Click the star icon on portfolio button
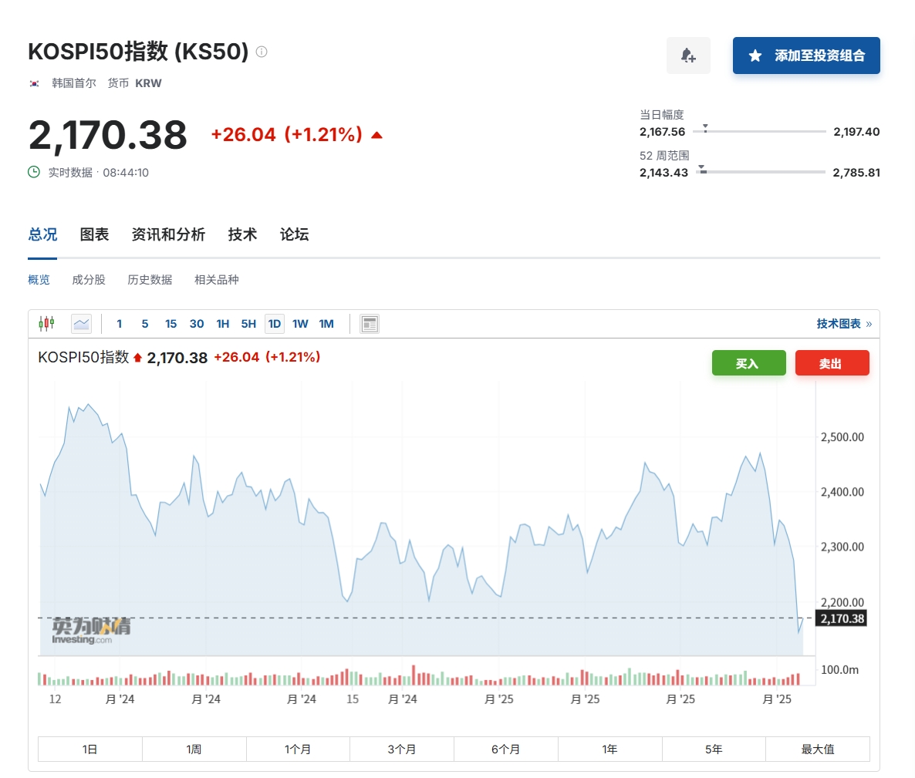 pyautogui.click(x=755, y=56)
